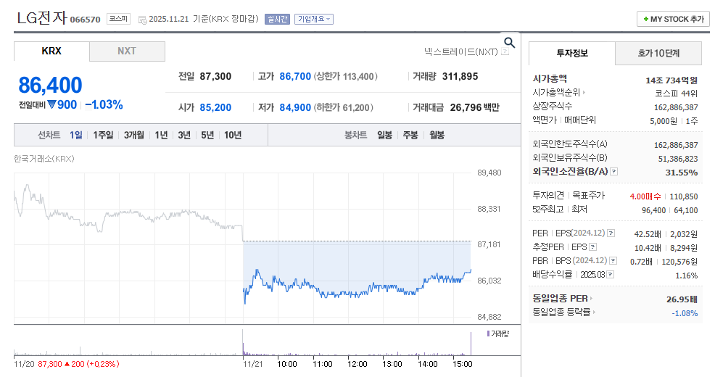This screenshot has width=715, height=377.
Task: Click the LG전자 stock name
Action: 41,18
